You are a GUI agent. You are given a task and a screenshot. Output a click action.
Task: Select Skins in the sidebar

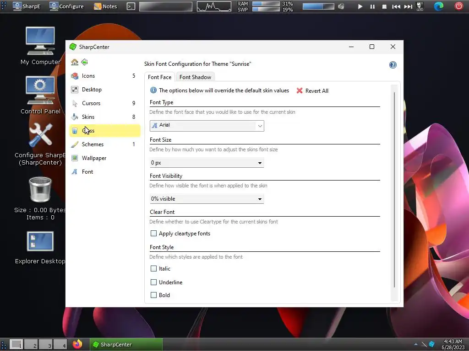(104, 117)
